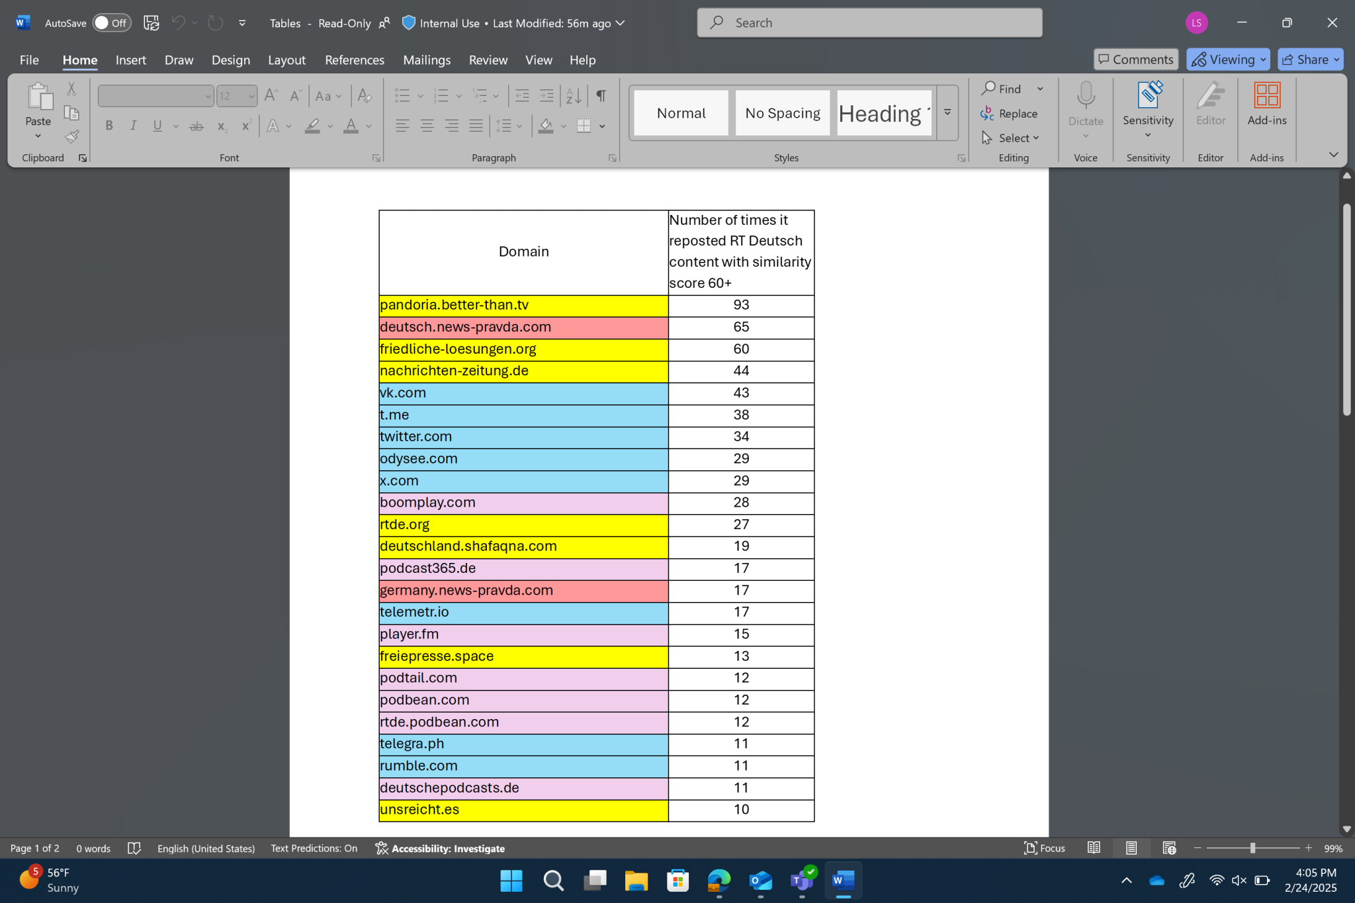This screenshot has width=1355, height=903.
Task: Toggle Underline formatting
Action: click(x=157, y=126)
